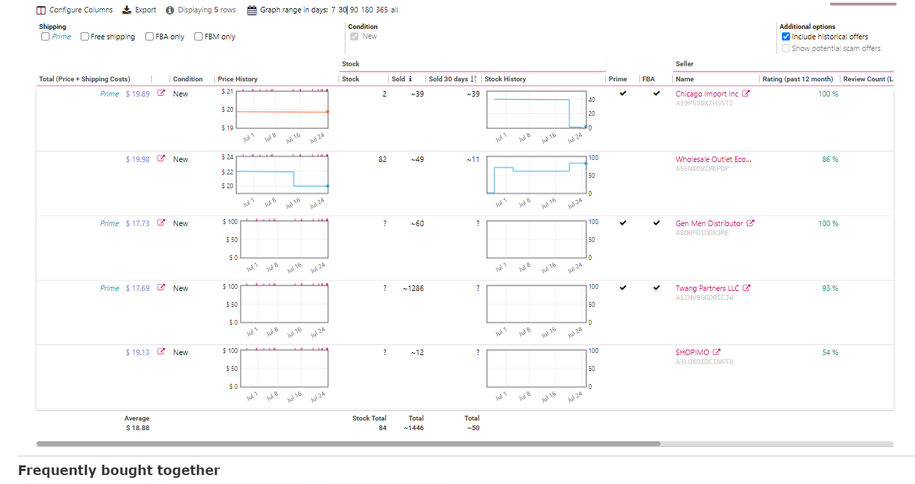Image resolution: width=915 pixels, height=484 pixels.
Task: Enable the Free shipping checkbox
Action: coord(85,37)
